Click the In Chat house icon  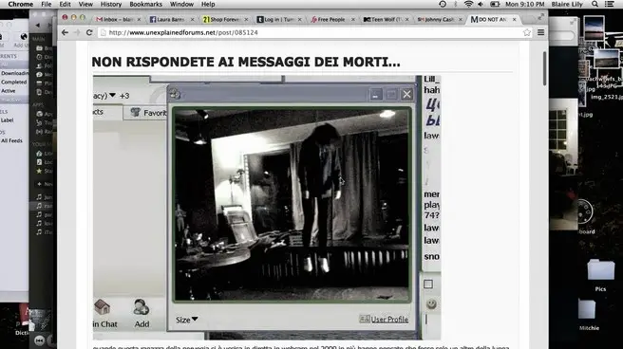click(x=103, y=307)
